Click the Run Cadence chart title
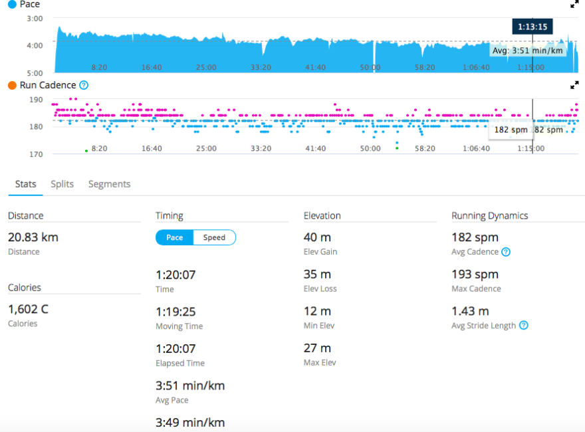Screen dimensions: 585x432 pos(48,85)
